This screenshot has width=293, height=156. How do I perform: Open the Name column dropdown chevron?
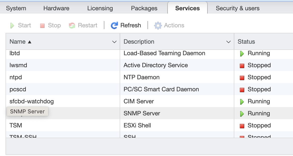[114, 42]
